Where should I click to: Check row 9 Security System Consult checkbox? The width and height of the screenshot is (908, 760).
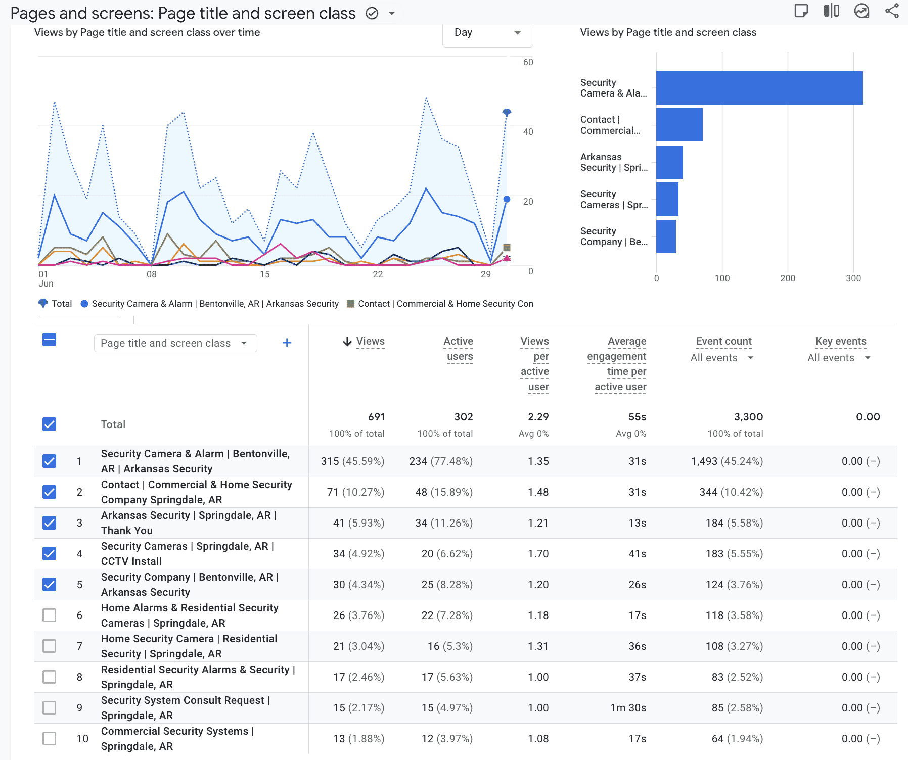(50, 708)
